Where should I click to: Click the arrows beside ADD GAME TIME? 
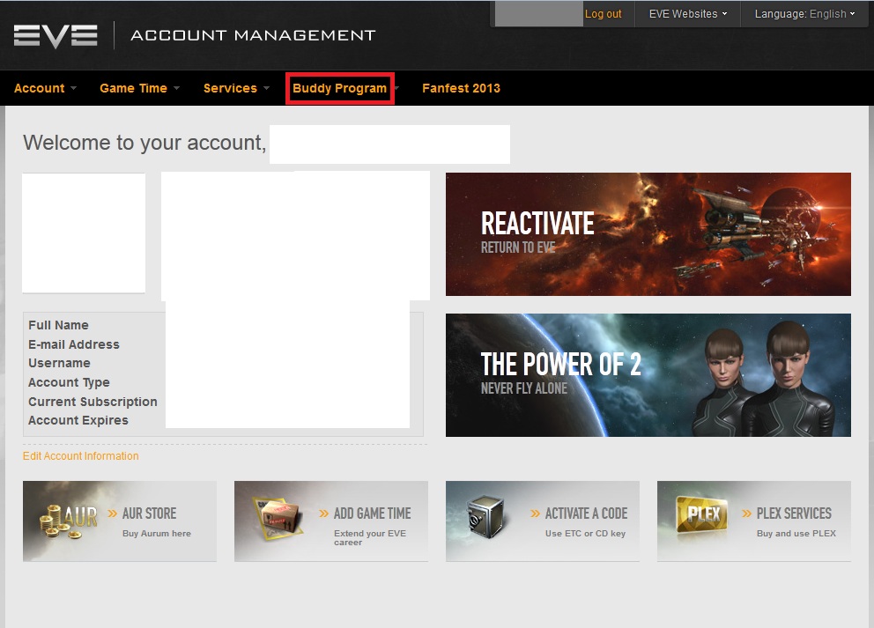coord(324,513)
